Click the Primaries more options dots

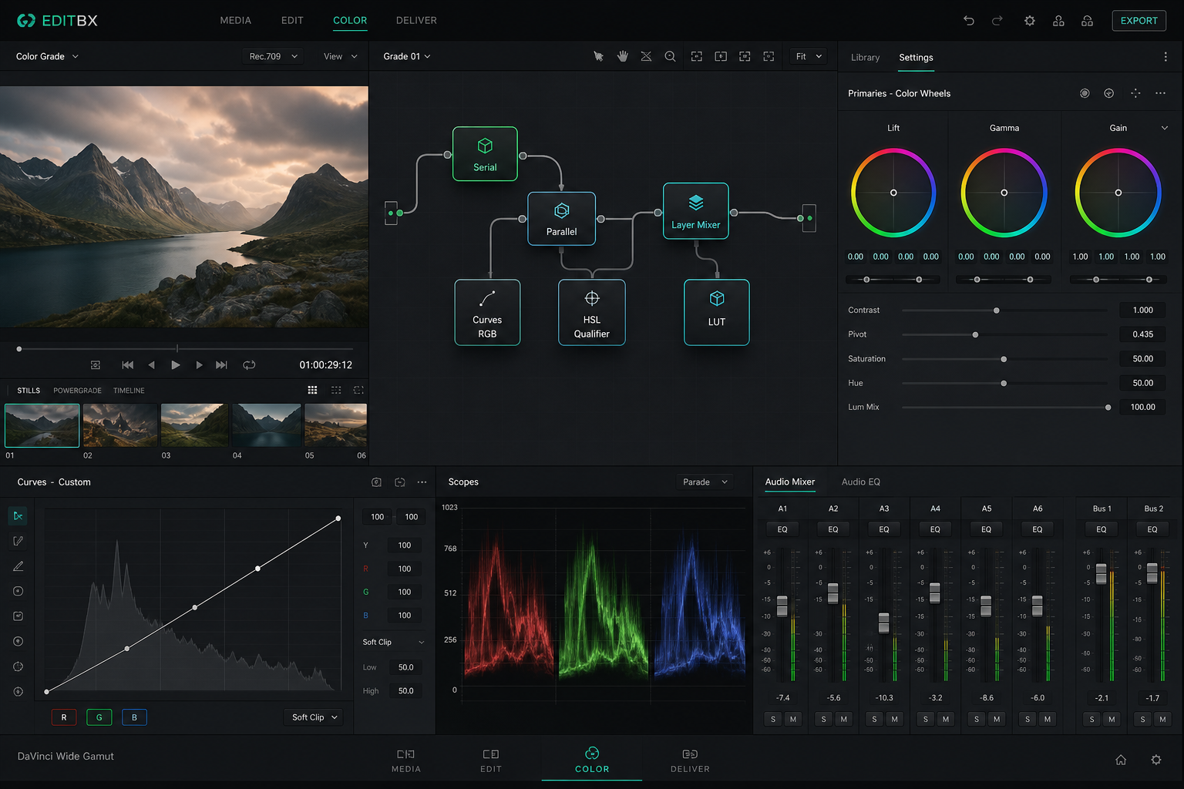pyautogui.click(x=1160, y=93)
